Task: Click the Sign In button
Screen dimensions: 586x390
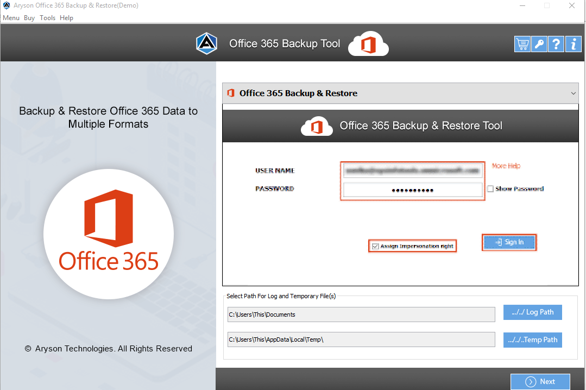Action: coord(509,242)
